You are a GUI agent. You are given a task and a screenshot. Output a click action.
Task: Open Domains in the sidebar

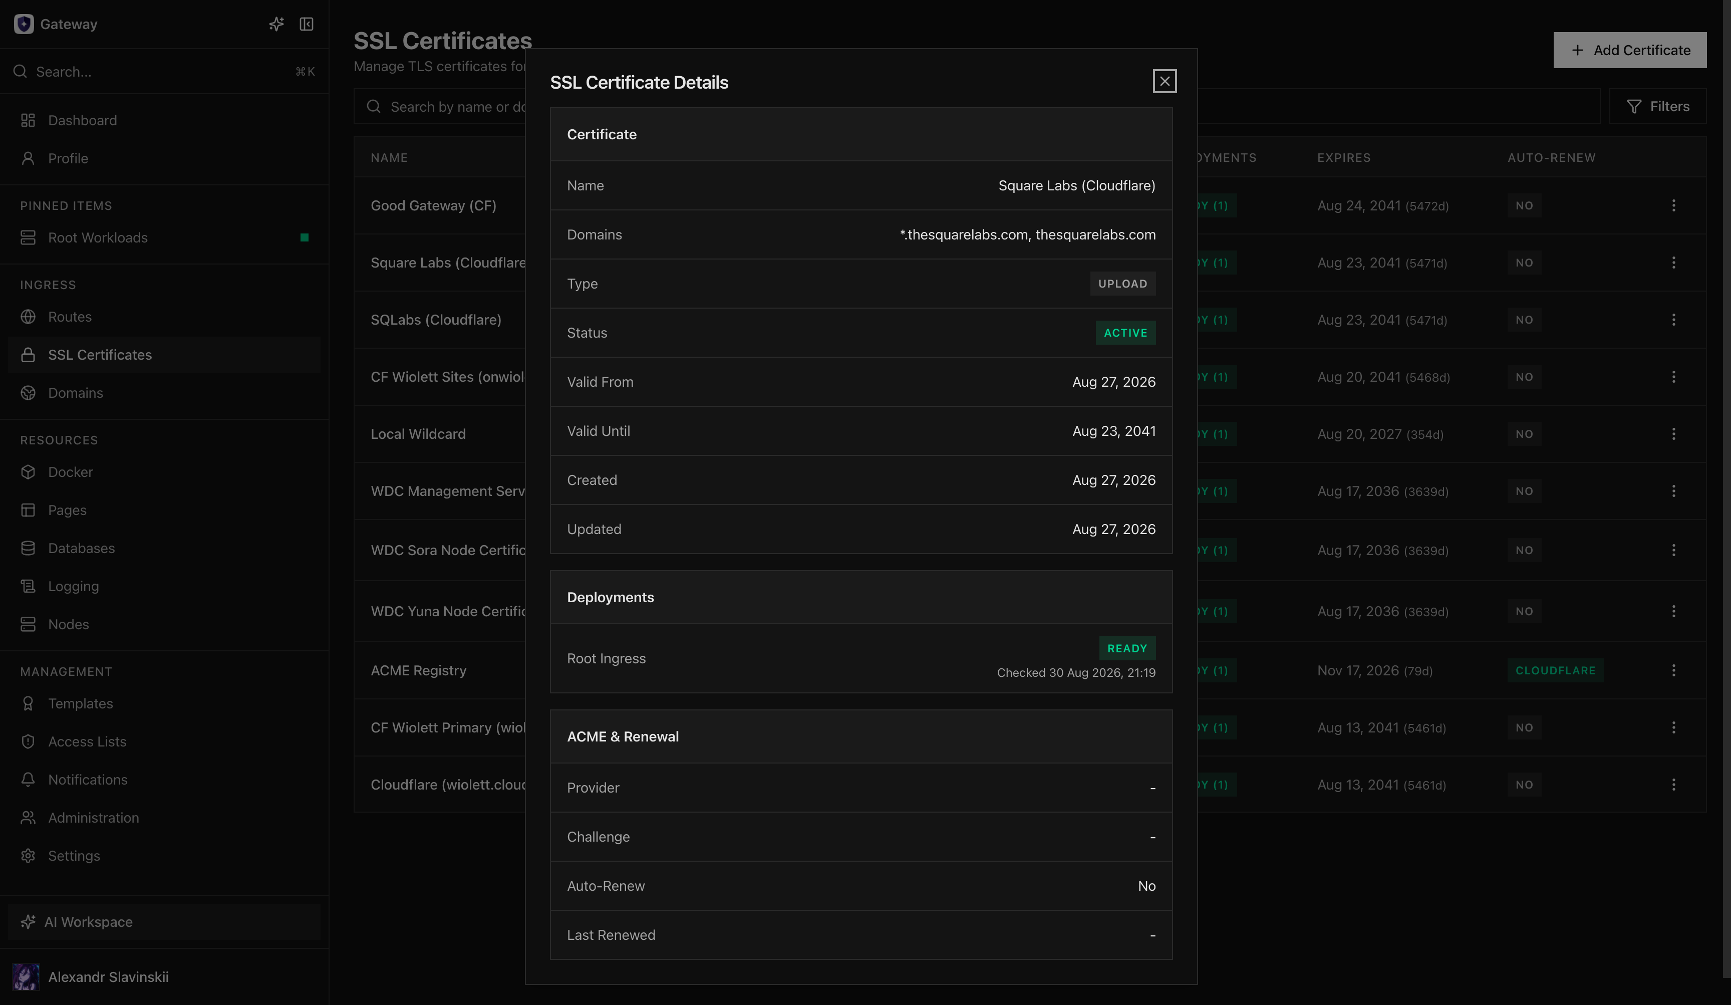[x=164, y=393]
